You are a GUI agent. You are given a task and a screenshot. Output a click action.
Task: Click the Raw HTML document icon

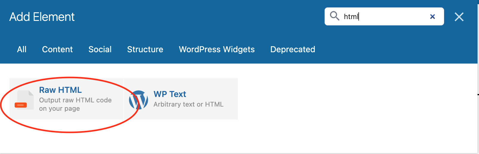pyautogui.click(x=24, y=100)
